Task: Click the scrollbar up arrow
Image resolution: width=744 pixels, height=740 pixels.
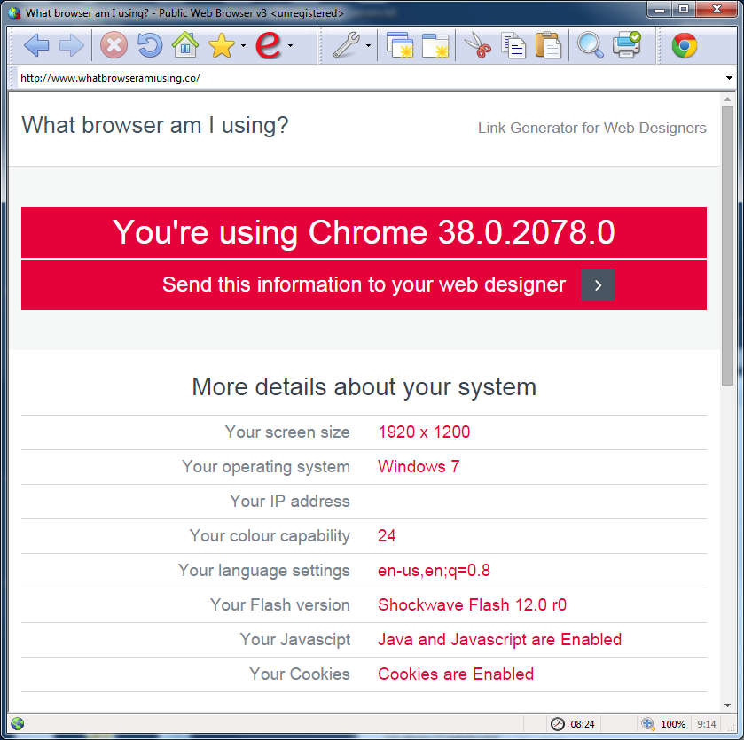Action: [x=727, y=99]
